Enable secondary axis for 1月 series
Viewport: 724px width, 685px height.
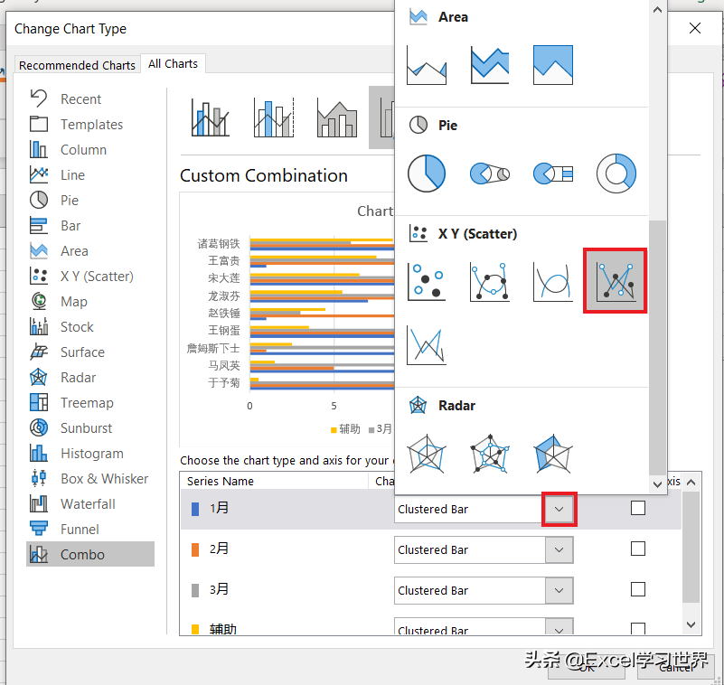click(x=637, y=508)
